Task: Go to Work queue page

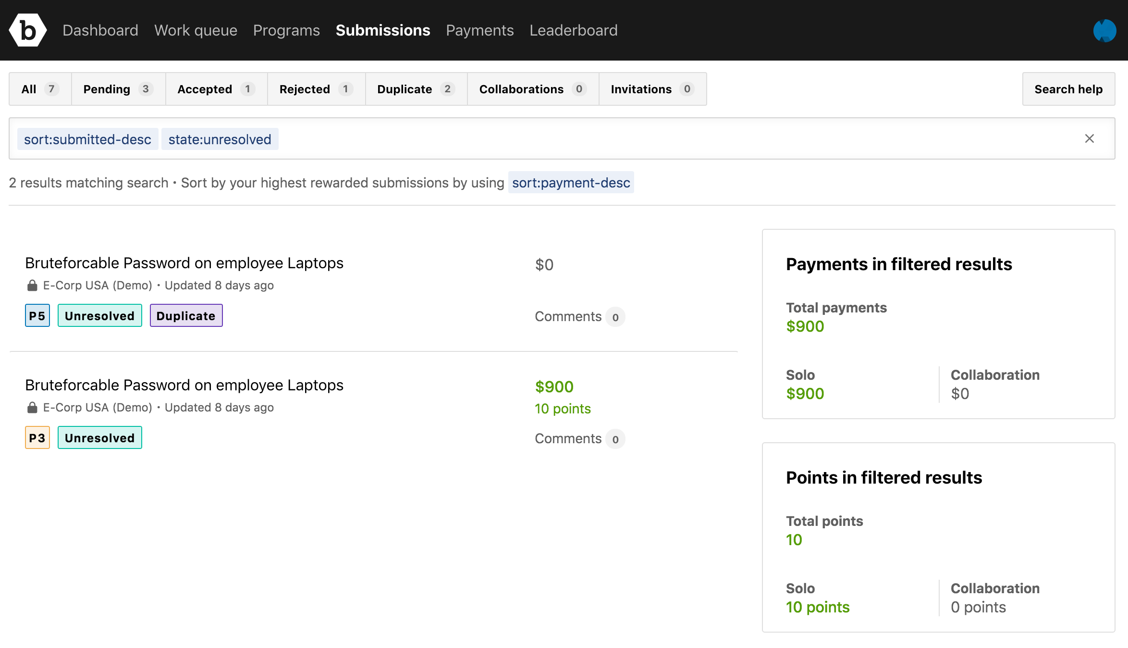Action: click(x=196, y=30)
